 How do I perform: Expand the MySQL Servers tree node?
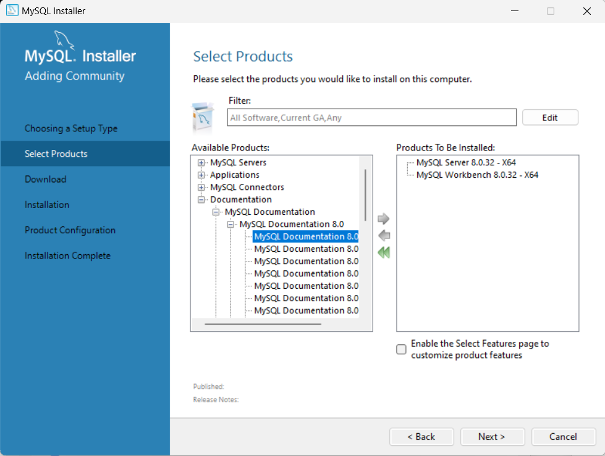coord(201,163)
